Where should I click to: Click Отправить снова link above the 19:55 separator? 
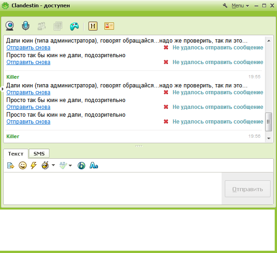(x=28, y=62)
